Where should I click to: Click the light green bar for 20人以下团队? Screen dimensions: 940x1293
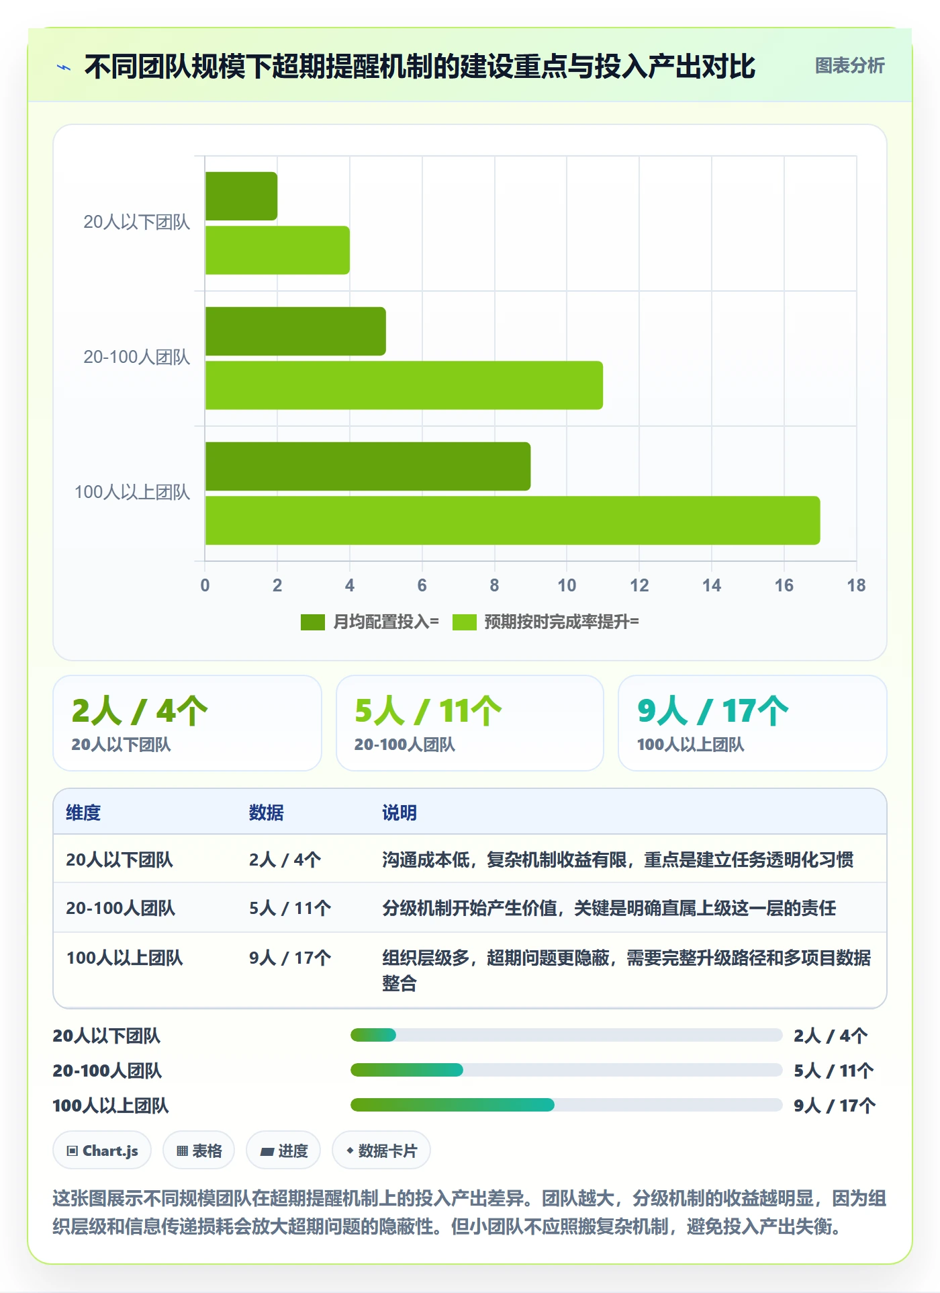pos(277,250)
